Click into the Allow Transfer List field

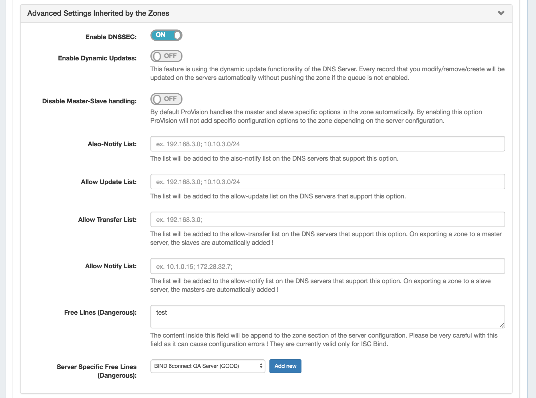click(x=327, y=219)
